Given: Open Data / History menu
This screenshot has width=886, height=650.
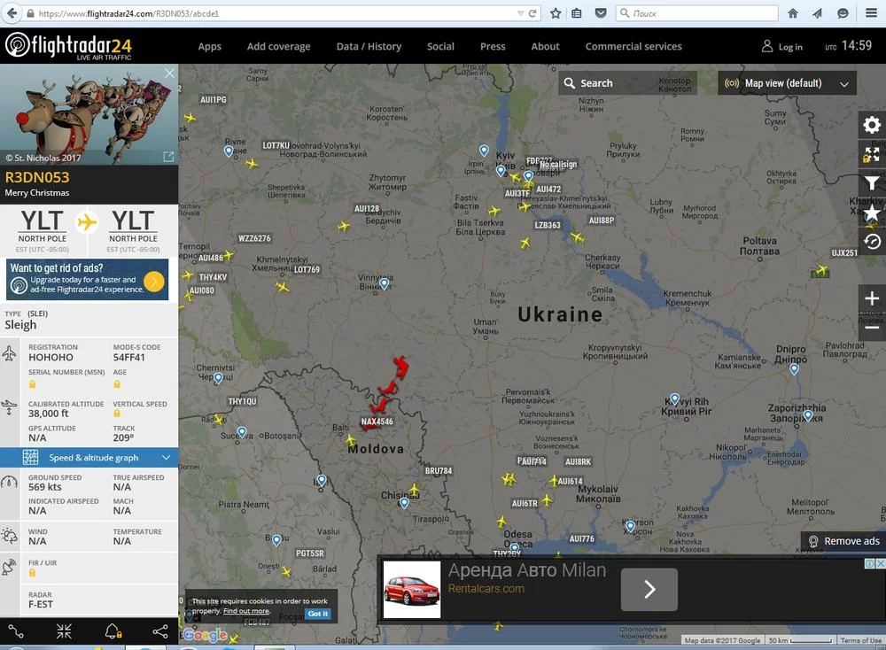Looking at the screenshot, I should (x=369, y=46).
